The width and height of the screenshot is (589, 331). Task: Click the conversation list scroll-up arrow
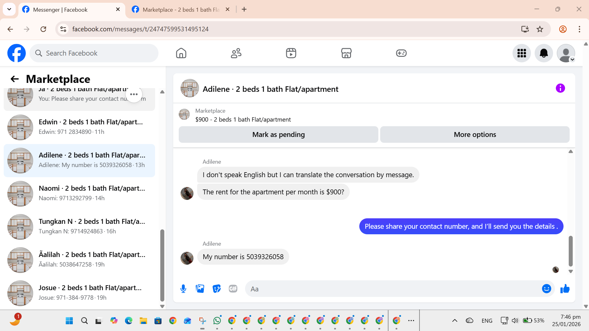(x=162, y=92)
